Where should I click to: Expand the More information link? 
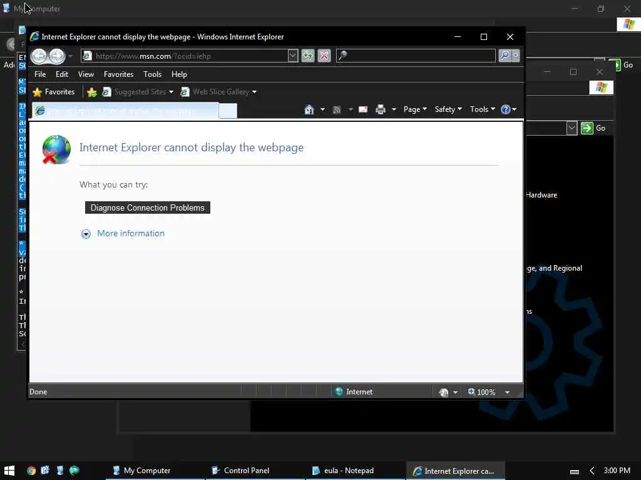[130, 233]
